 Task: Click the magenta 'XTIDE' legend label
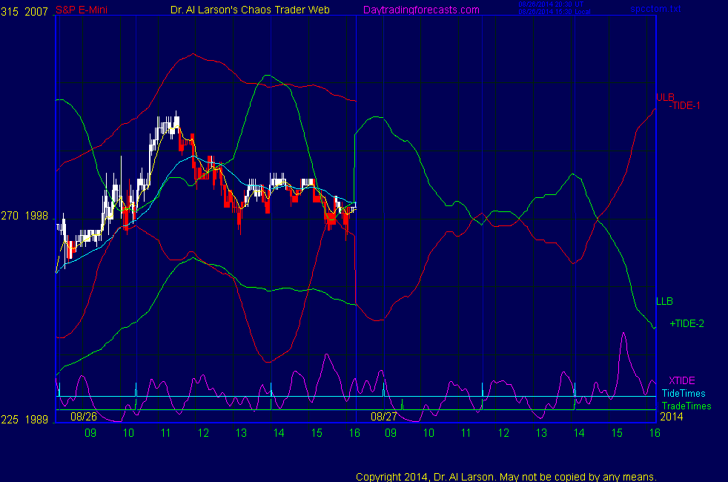[x=681, y=380]
